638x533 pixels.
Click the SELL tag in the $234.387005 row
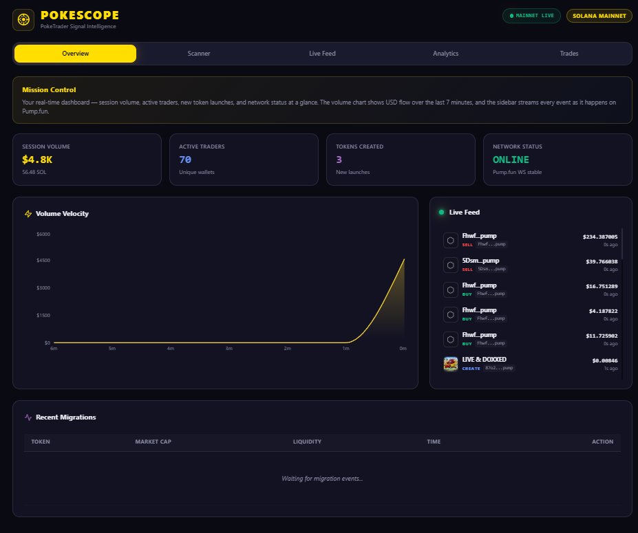[x=467, y=245]
